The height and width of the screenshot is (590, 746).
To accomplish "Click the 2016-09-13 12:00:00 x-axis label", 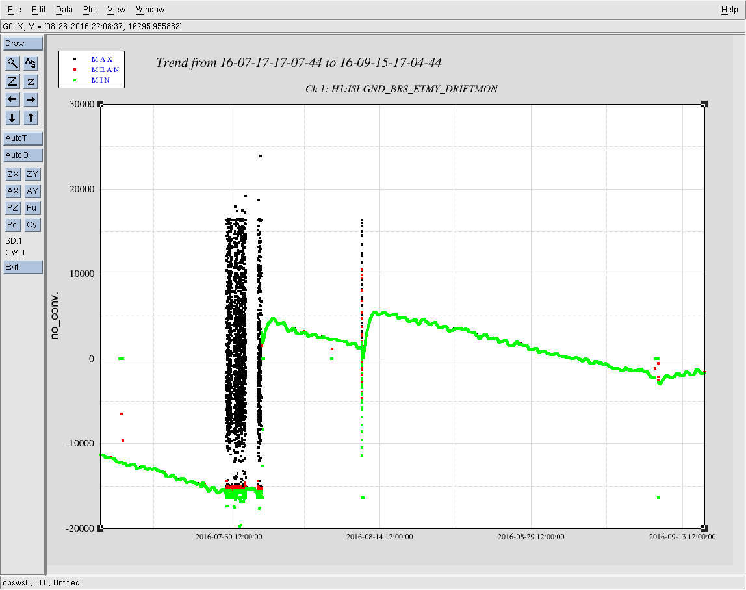I will [682, 537].
